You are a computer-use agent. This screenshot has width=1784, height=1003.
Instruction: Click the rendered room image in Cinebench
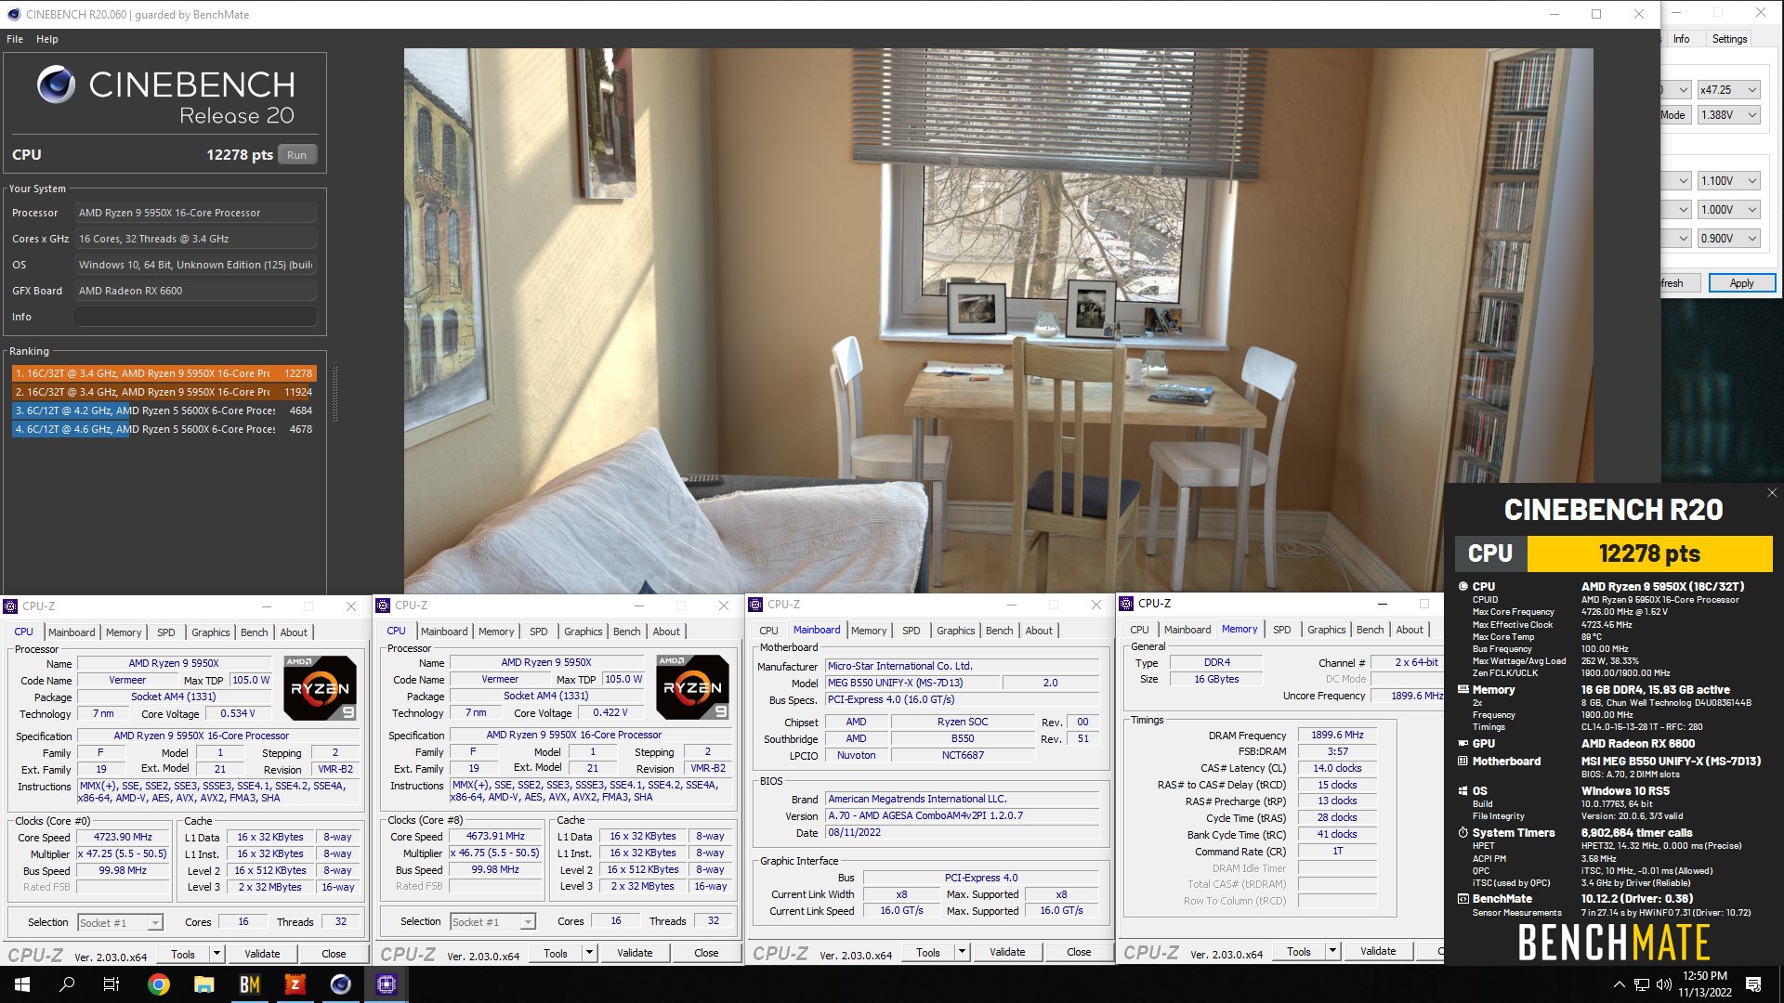(998, 320)
